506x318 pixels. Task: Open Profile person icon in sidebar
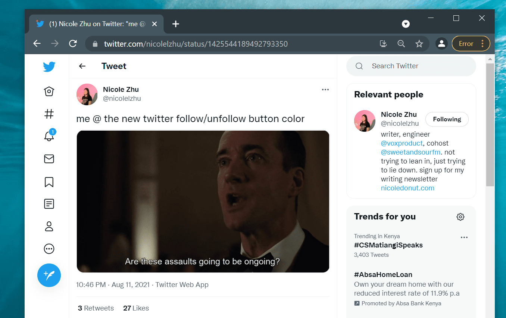click(x=49, y=226)
